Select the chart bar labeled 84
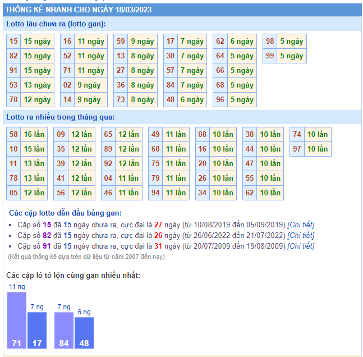The width and height of the screenshot is (363, 357). 63,331
